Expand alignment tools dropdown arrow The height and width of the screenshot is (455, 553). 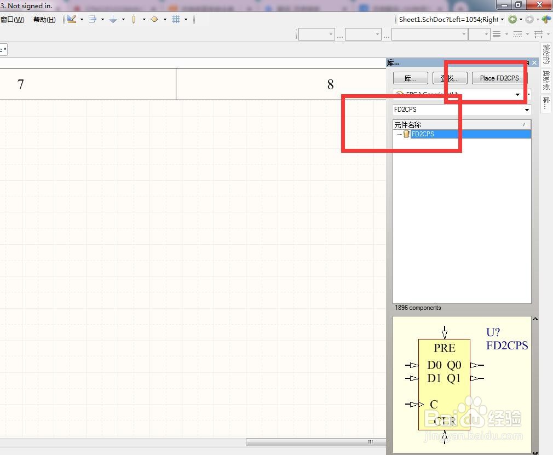point(102,19)
